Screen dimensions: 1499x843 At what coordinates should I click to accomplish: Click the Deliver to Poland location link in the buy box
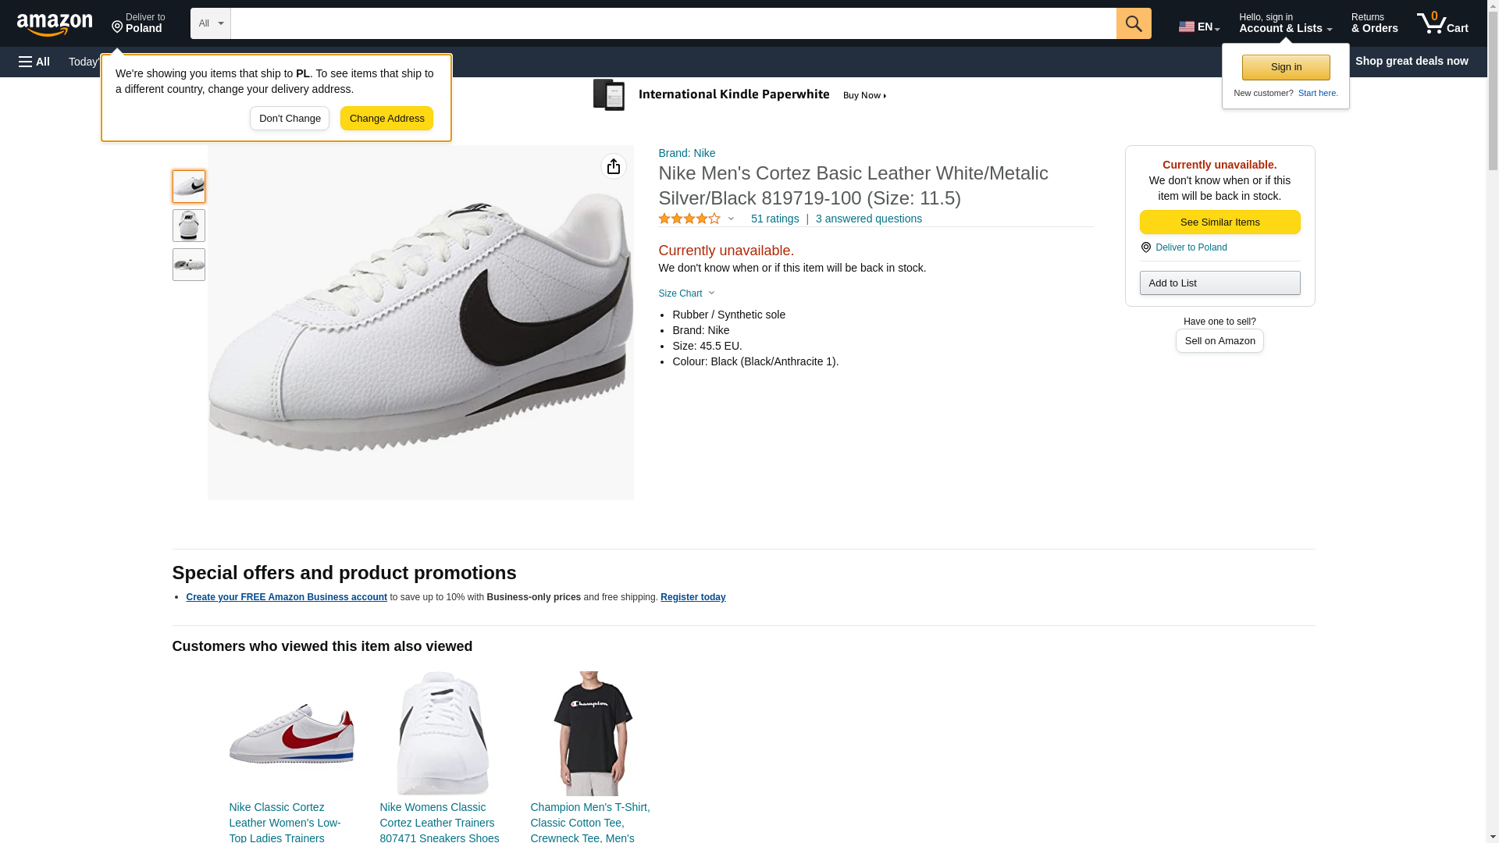(x=1191, y=247)
